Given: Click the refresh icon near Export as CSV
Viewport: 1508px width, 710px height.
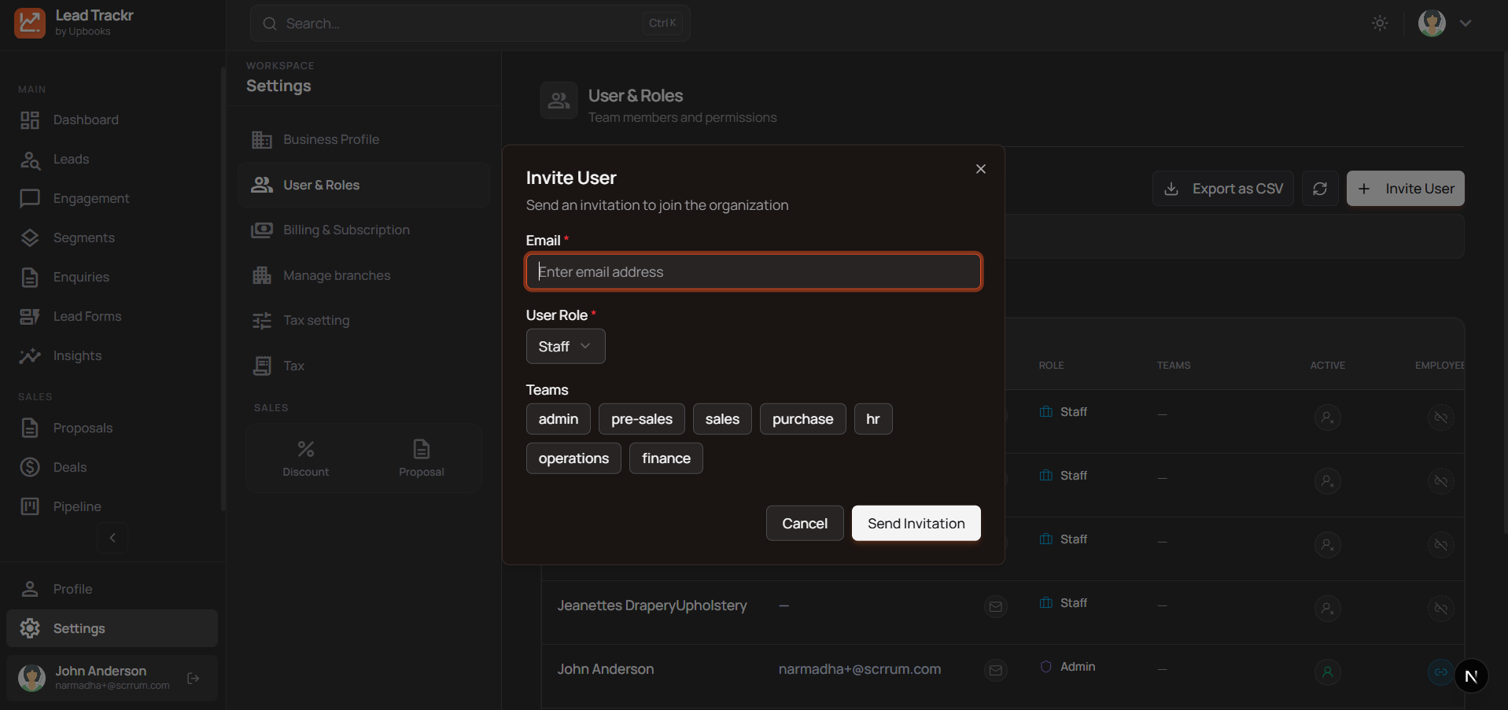Looking at the screenshot, I should point(1320,189).
